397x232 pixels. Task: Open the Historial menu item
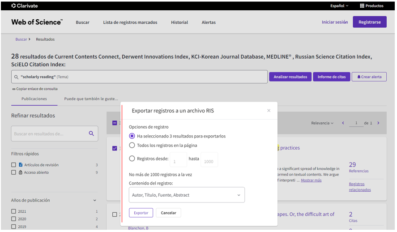[179, 22]
